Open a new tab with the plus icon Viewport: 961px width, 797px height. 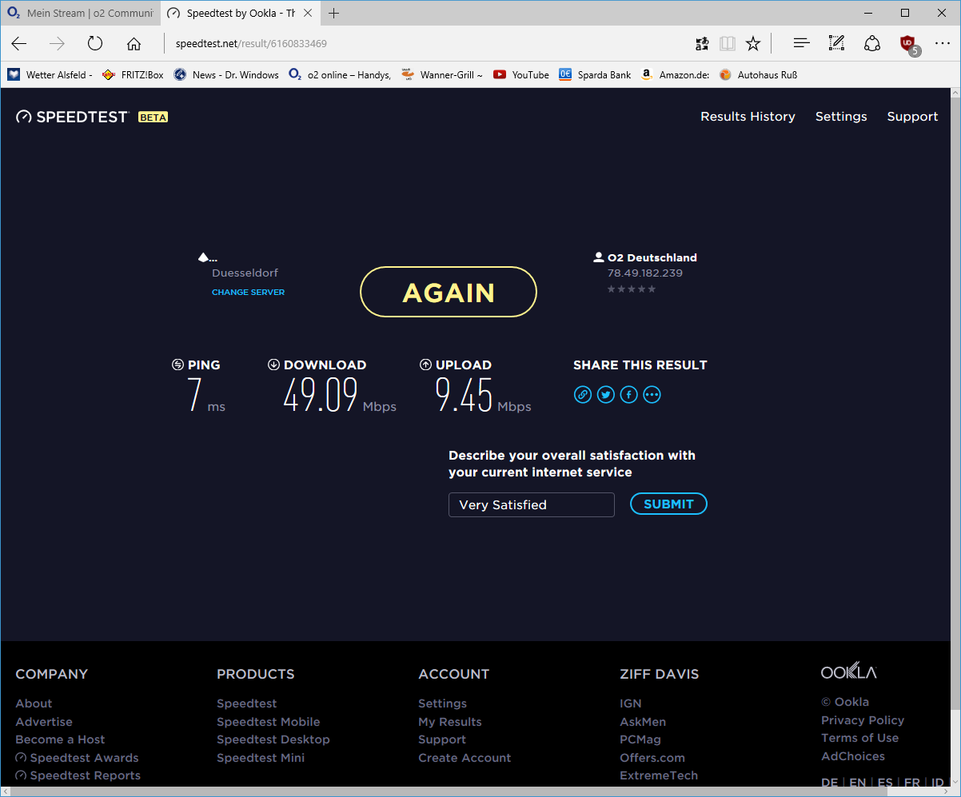[x=334, y=14]
